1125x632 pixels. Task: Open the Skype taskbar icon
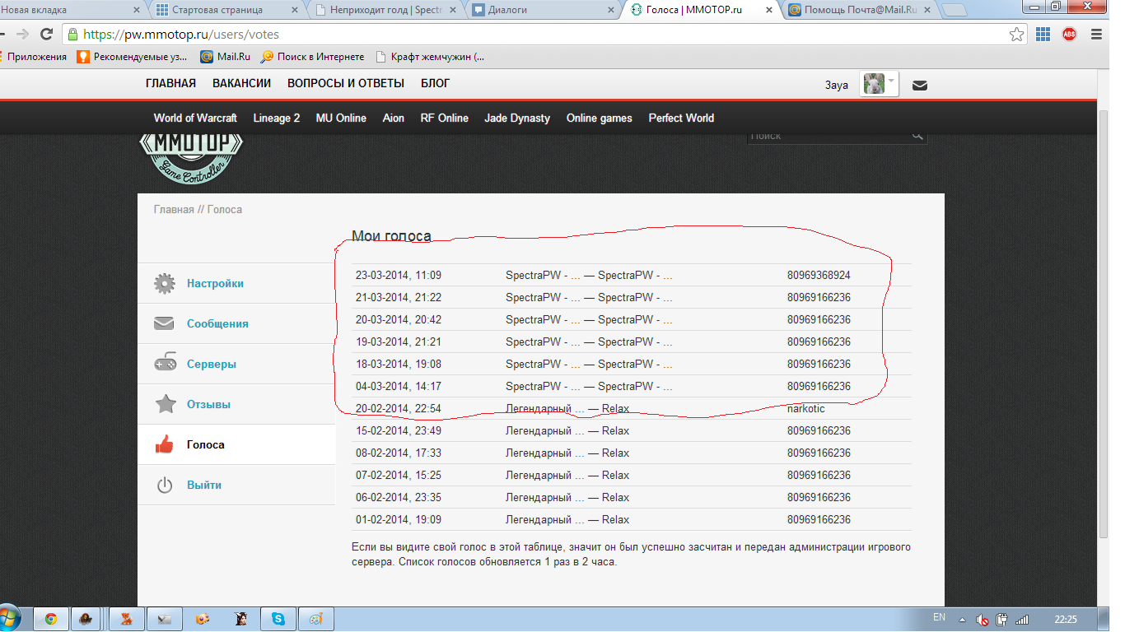tap(278, 619)
